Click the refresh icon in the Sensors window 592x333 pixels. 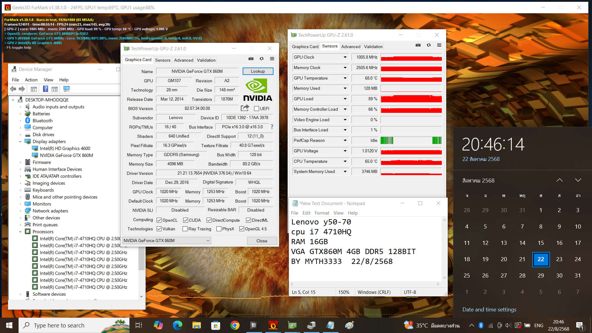pyautogui.click(x=429, y=45)
